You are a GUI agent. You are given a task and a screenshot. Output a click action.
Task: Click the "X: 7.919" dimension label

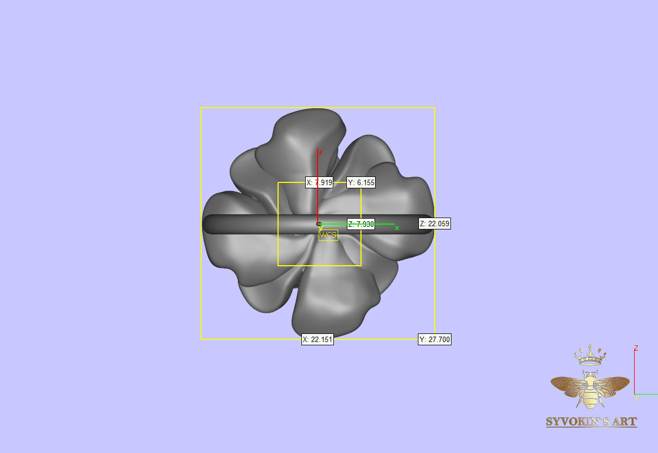pyautogui.click(x=319, y=183)
